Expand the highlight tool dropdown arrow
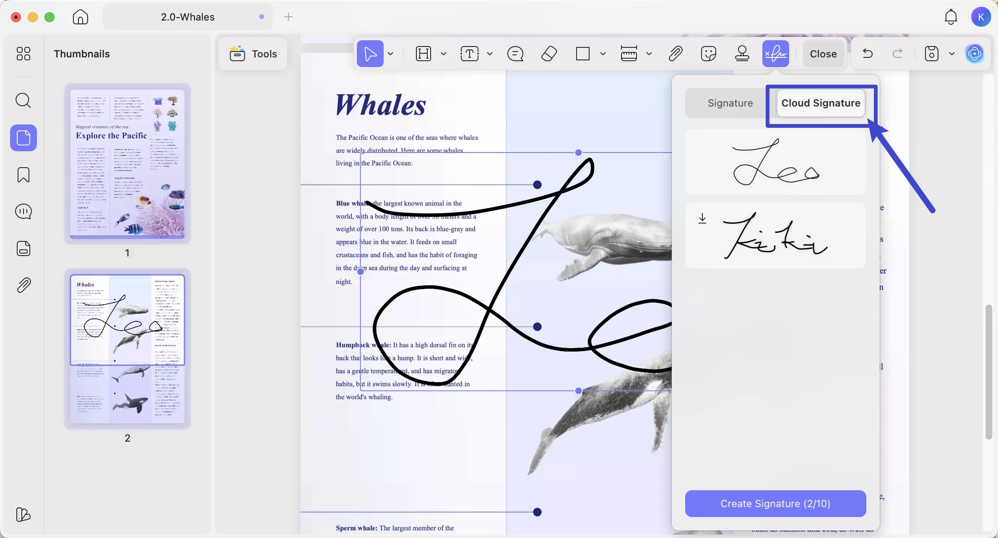Screen dimensions: 998x538 pyautogui.click(x=444, y=54)
